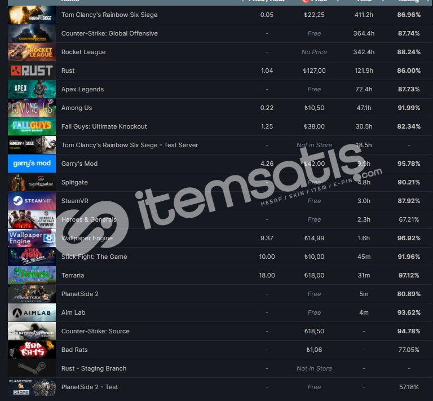Click the Stick Fight thumbnail image

pyautogui.click(x=32, y=257)
